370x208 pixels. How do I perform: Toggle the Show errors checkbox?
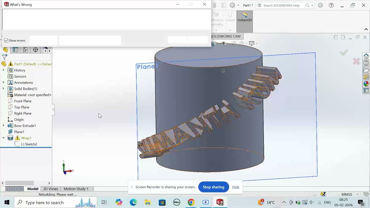pyautogui.click(x=6, y=40)
